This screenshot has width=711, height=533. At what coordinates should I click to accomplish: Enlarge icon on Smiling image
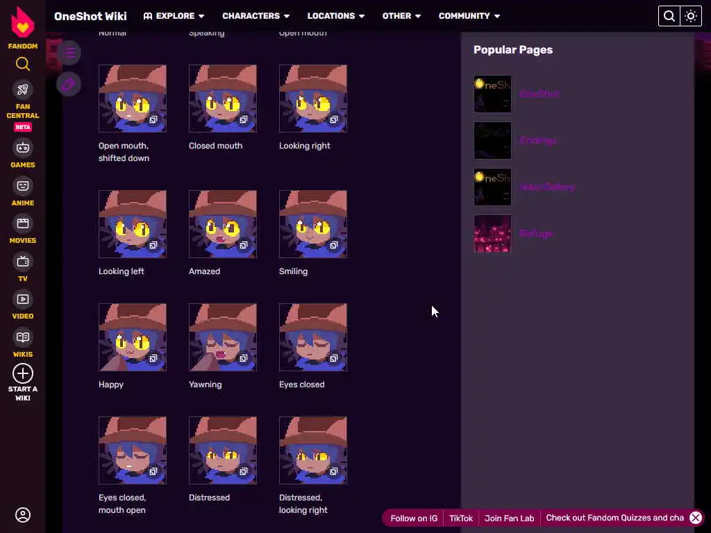(334, 245)
